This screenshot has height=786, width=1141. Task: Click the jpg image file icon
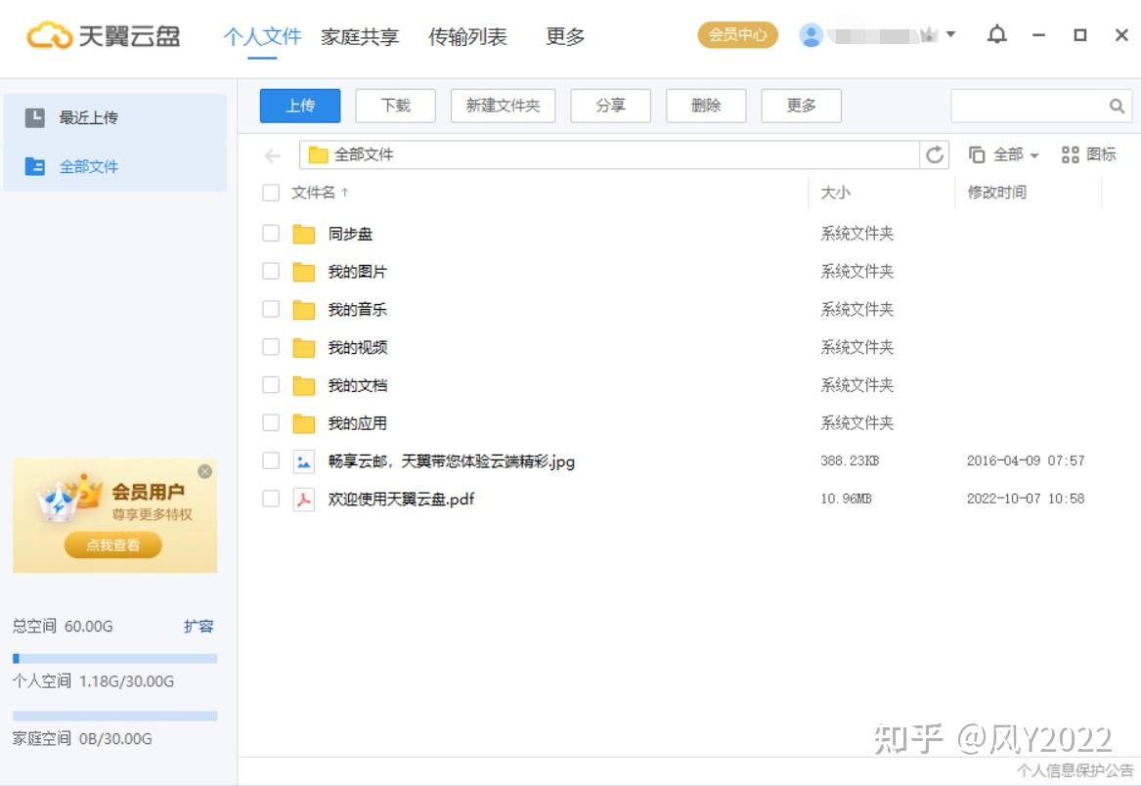pos(303,460)
